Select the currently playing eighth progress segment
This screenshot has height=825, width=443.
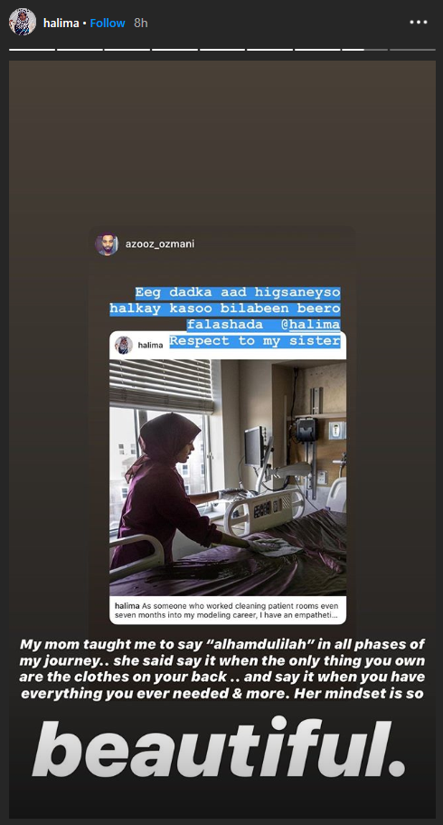point(364,50)
